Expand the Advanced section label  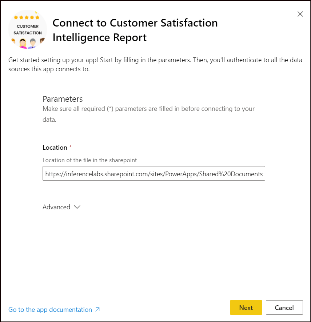pos(56,207)
